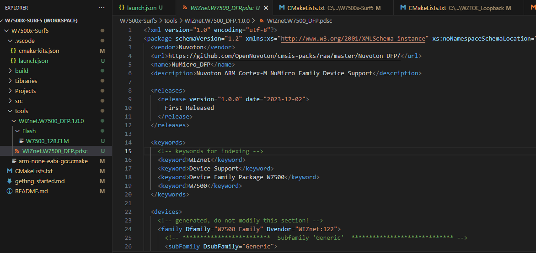The height and width of the screenshot is (253, 536).
Task: Click 'Device Support' keyword on line 17
Action: click(x=214, y=169)
